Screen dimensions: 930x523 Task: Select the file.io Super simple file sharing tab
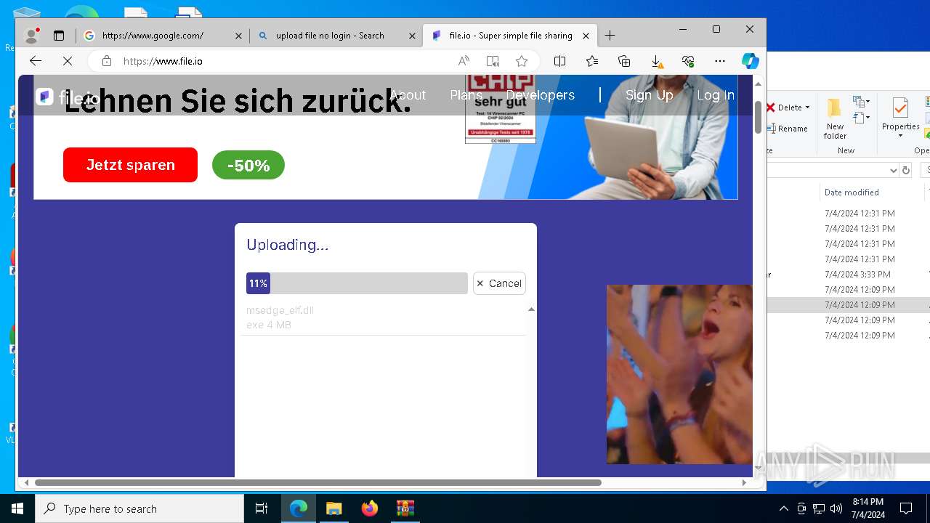510,35
